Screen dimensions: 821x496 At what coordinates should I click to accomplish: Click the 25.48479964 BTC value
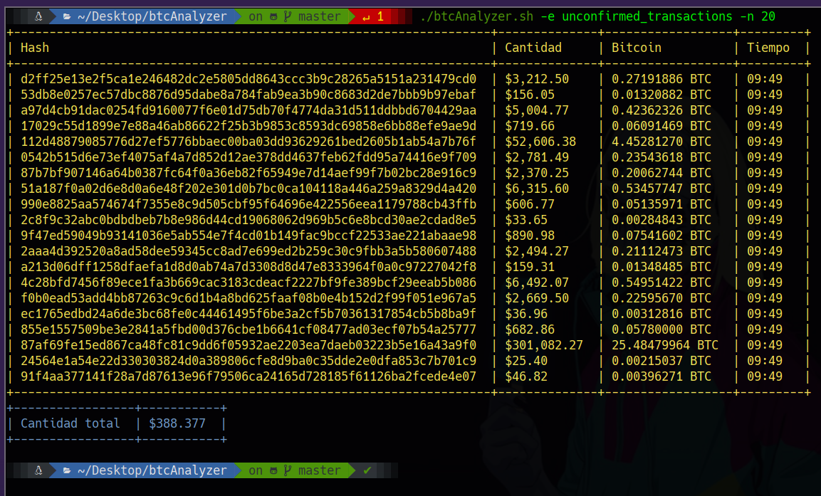665,345
